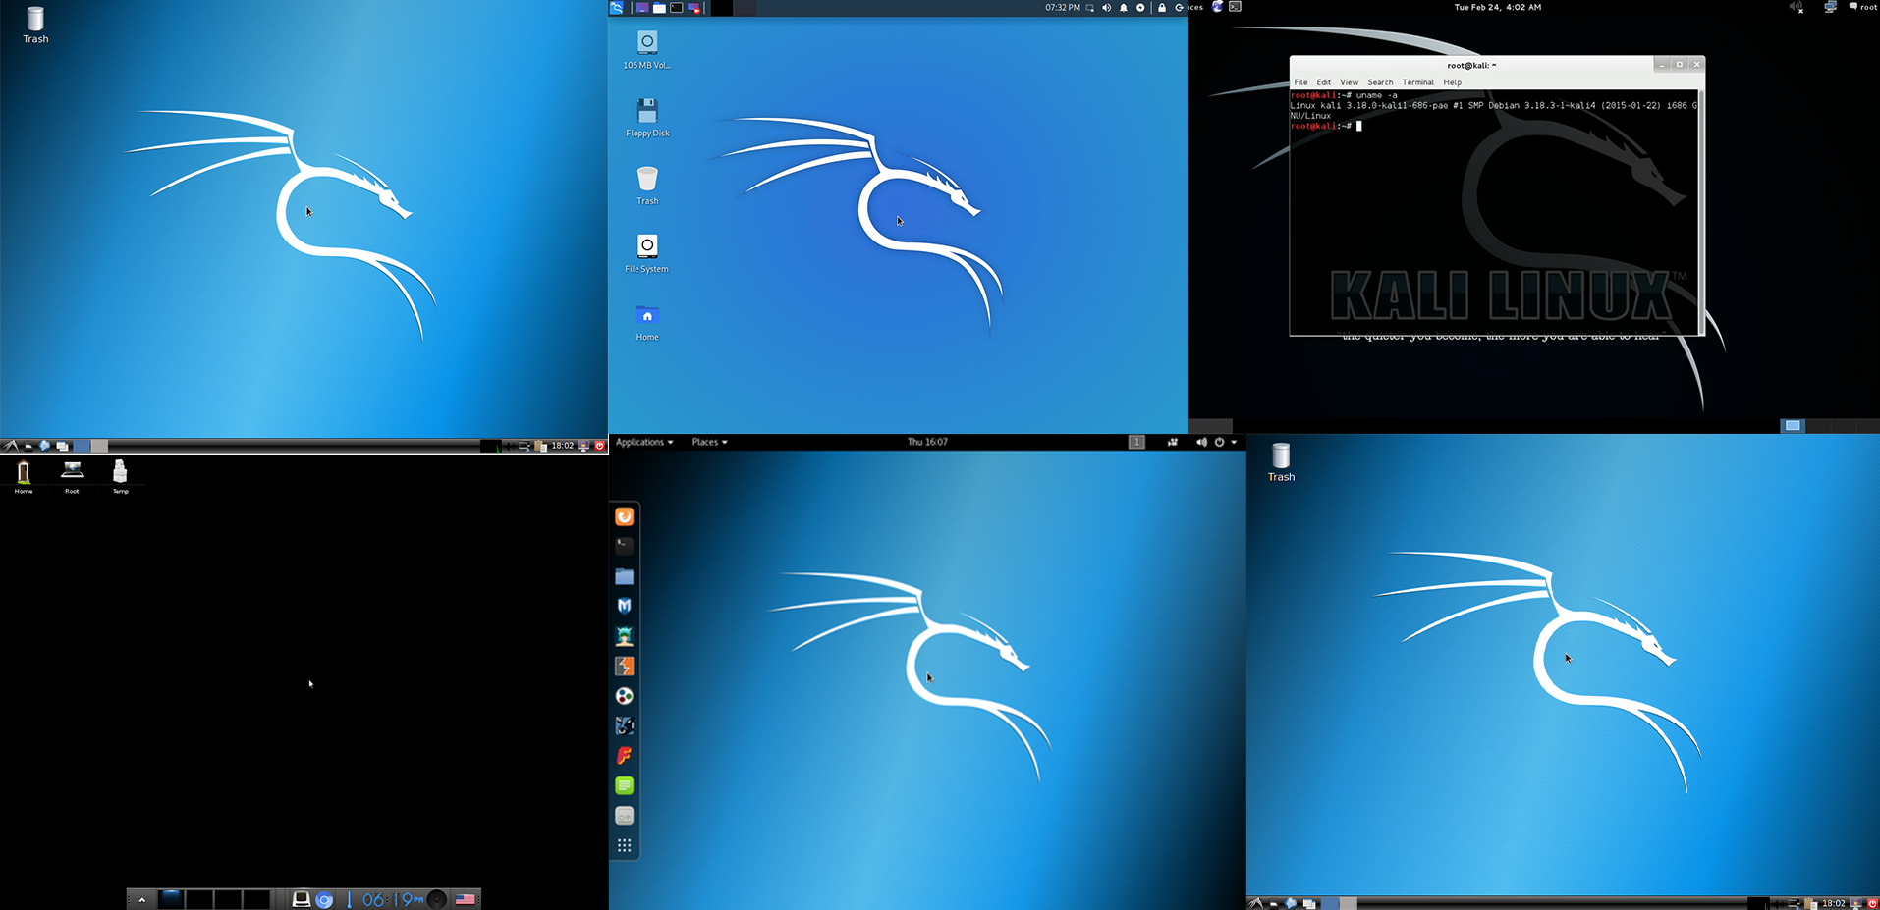Open the 105 MB Volume desktop icon
This screenshot has width=1880, height=910.
pyautogui.click(x=646, y=50)
